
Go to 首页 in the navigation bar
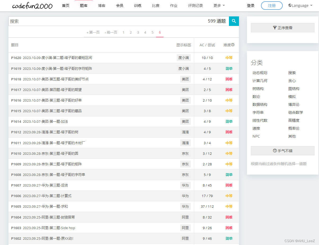(x=66, y=6)
